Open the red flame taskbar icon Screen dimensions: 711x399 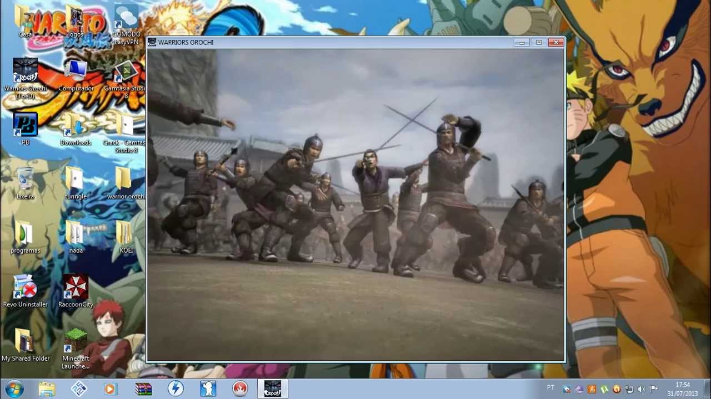coord(240,389)
